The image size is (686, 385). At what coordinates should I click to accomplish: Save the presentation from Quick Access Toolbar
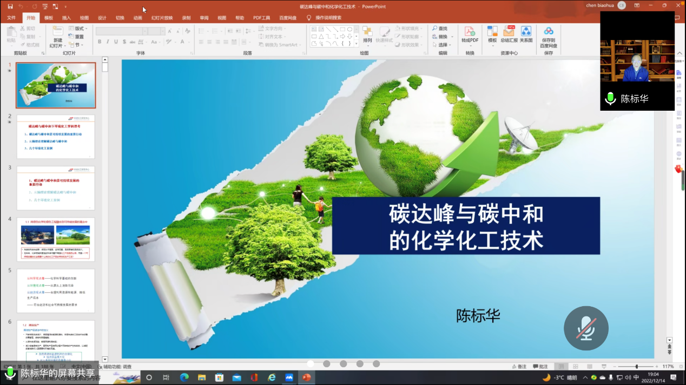pos(10,6)
